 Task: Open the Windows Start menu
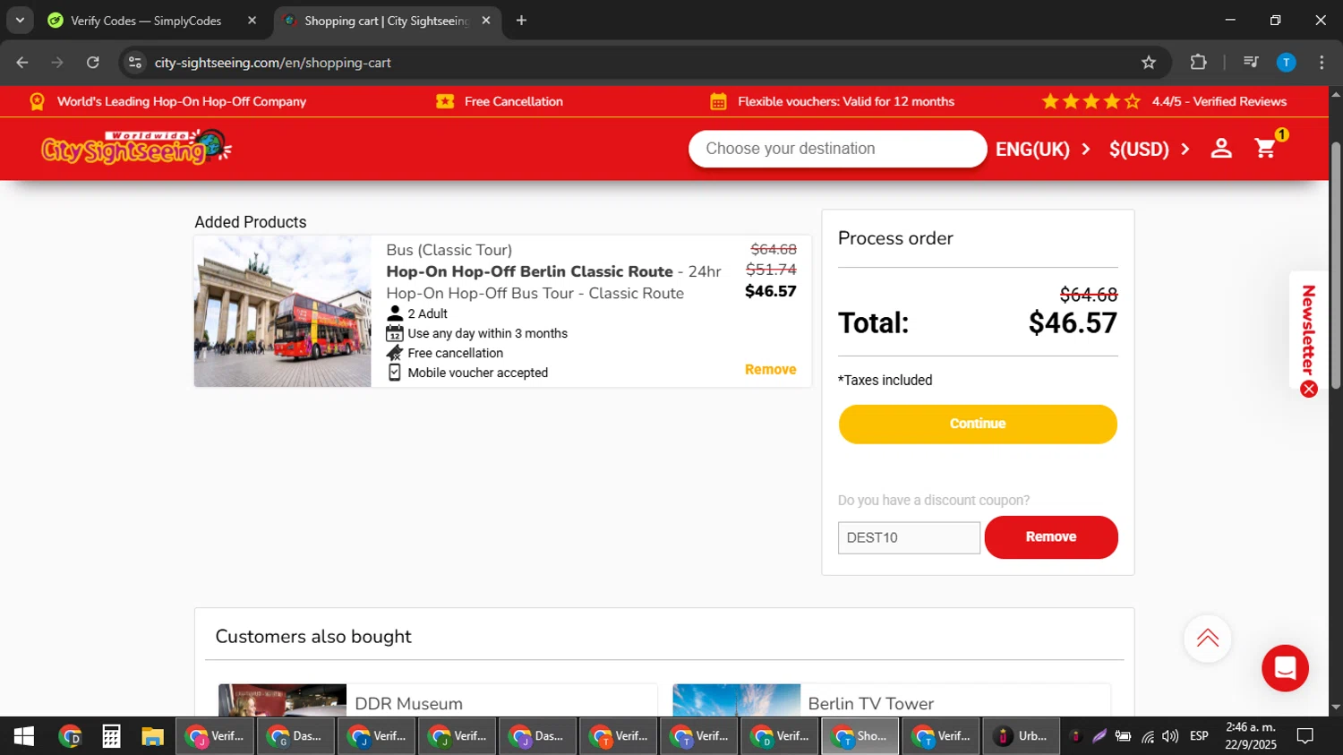tap(24, 736)
